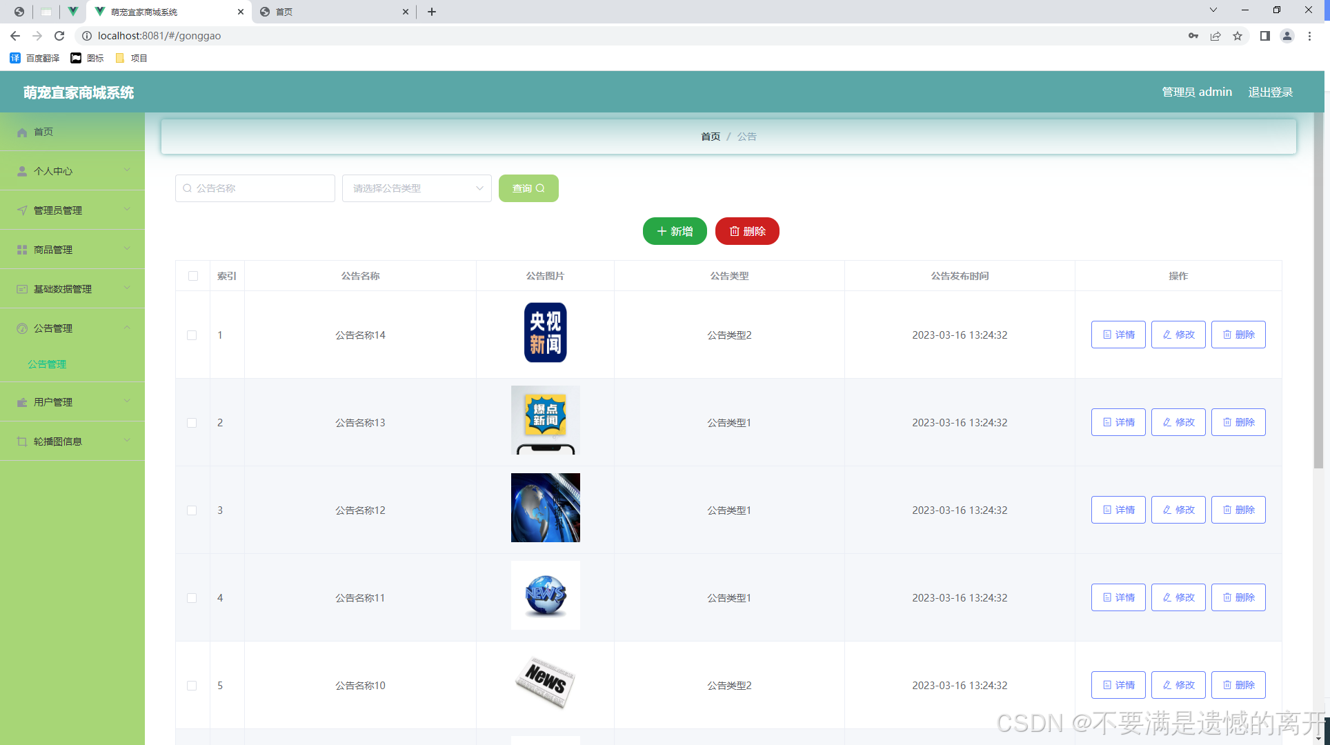Toggle checkbox for row 1 公告名称14
The image size is (1330, 745).
pos(192,335)
